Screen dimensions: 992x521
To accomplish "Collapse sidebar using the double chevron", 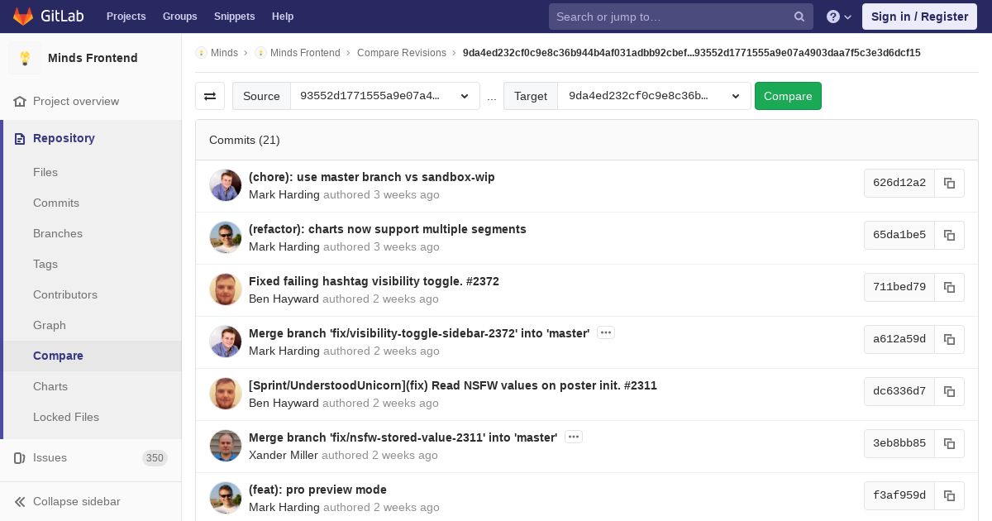I will click(20, 501).
